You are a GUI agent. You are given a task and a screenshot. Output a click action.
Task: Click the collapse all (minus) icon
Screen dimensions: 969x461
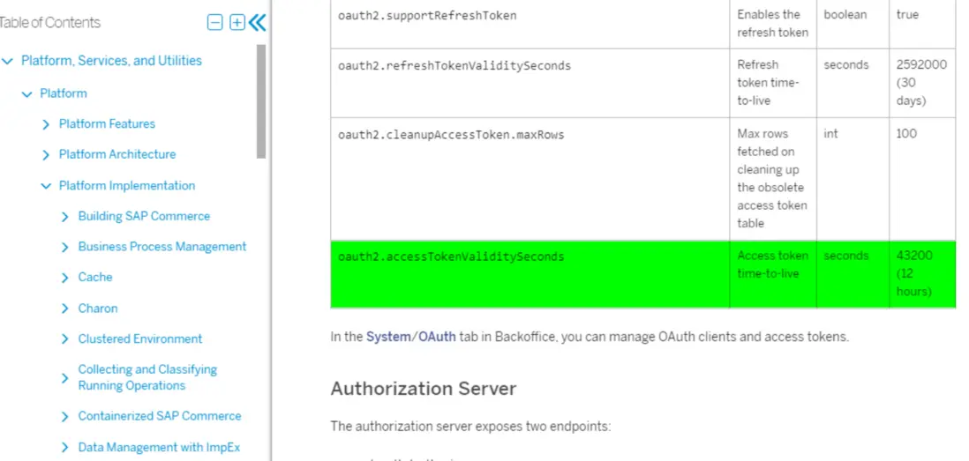click(214, 23)
